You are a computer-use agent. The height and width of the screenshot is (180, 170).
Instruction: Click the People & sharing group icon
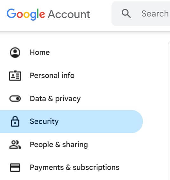pyautogui.click(x=15, y=145)
